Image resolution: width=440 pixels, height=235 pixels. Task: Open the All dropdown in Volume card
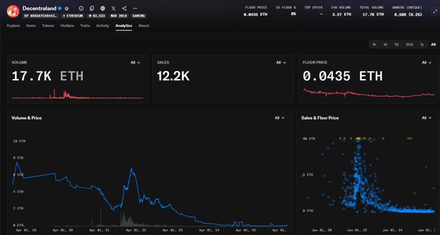click(x=135, y=63)
